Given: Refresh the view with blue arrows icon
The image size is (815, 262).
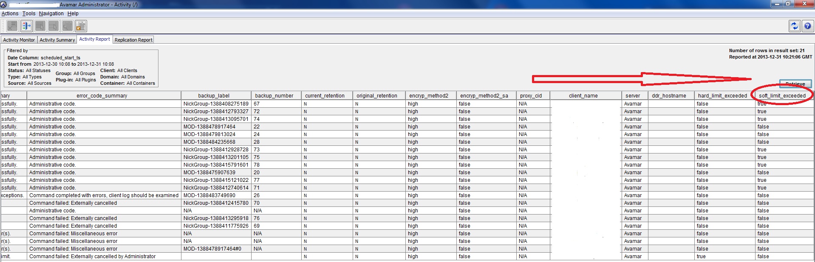Looking at the screenshot, I should point(794,26).
